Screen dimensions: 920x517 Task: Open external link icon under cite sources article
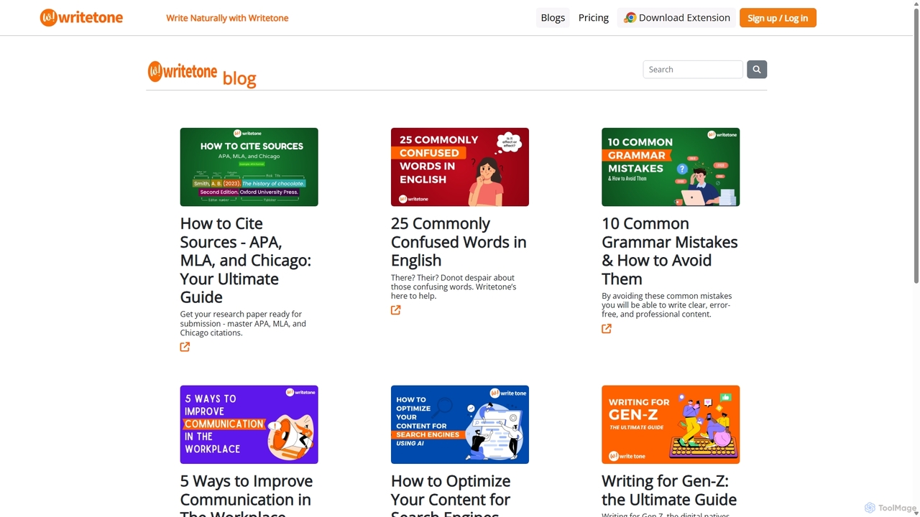(185, 347)
